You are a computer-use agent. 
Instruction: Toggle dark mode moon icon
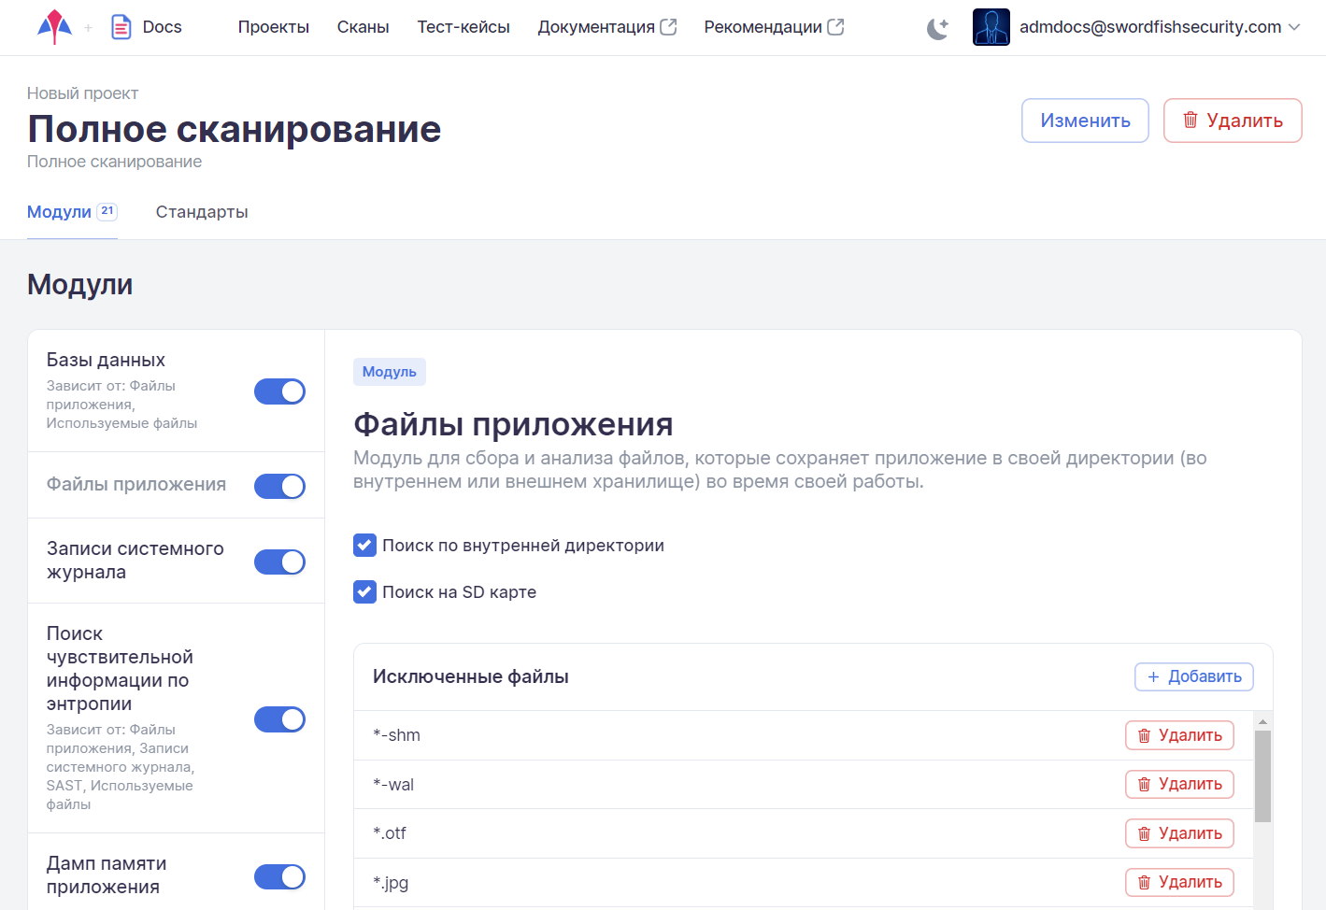[x=937, y=29]
